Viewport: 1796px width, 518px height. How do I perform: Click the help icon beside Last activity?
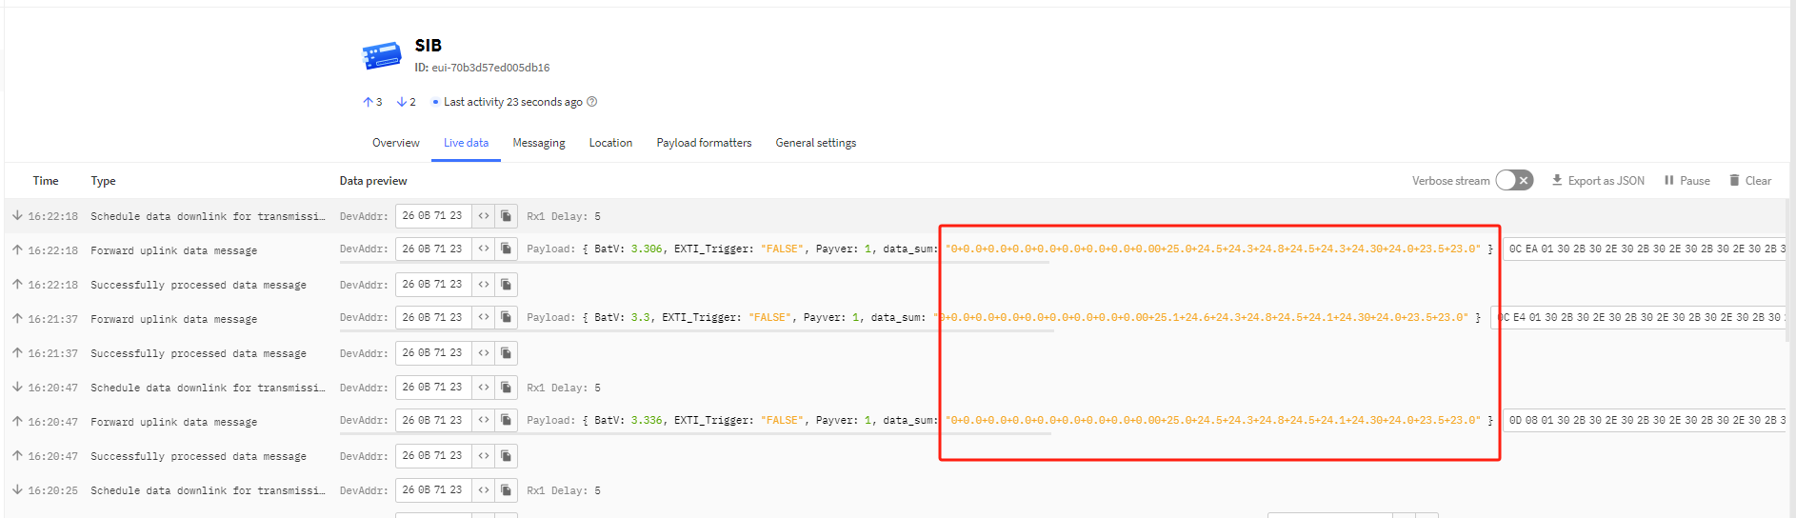[592, 102]
